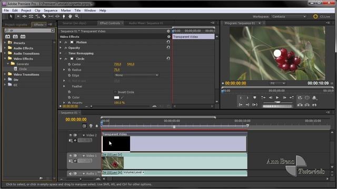Check the Invert Circle checkbox
This screenshot has height=189, width=337.
115,92
